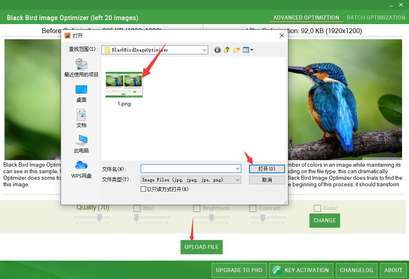This screenshot has width=409, height=279.
Task: Close the 打开 file dialog
Action: coord(282,36)
